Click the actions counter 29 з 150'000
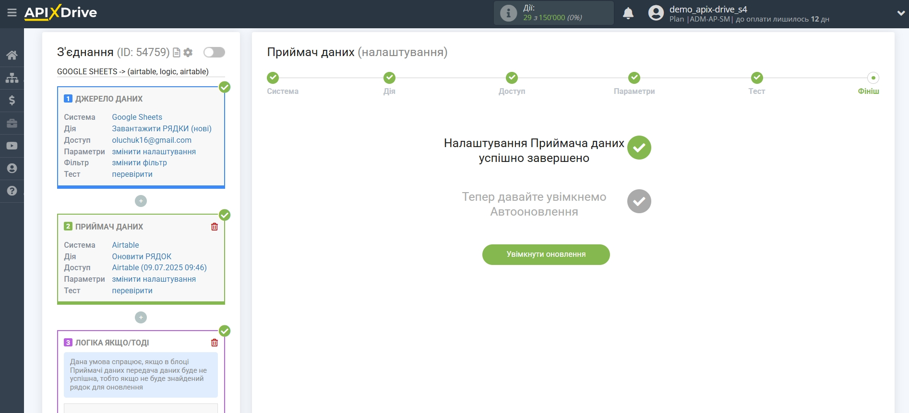This screenshot has height=413, width=909. (552, 18)
